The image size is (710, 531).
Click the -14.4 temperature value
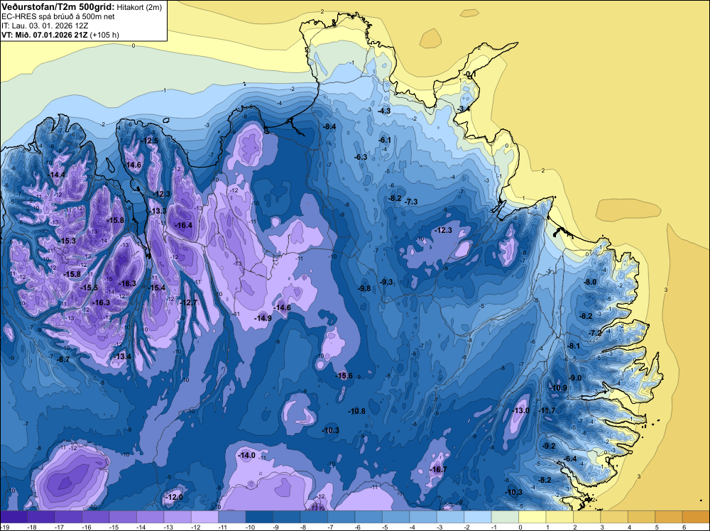click(x=57, y=175)
